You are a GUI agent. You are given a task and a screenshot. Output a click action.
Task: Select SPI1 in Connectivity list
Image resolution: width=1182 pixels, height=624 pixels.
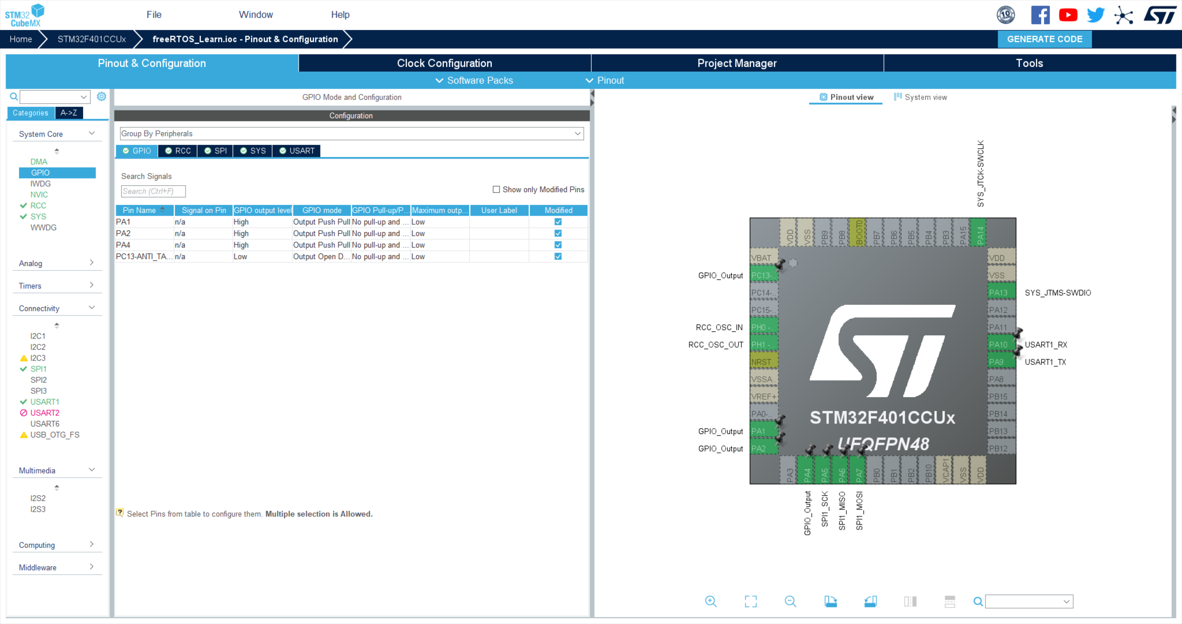tap(38, 369)
